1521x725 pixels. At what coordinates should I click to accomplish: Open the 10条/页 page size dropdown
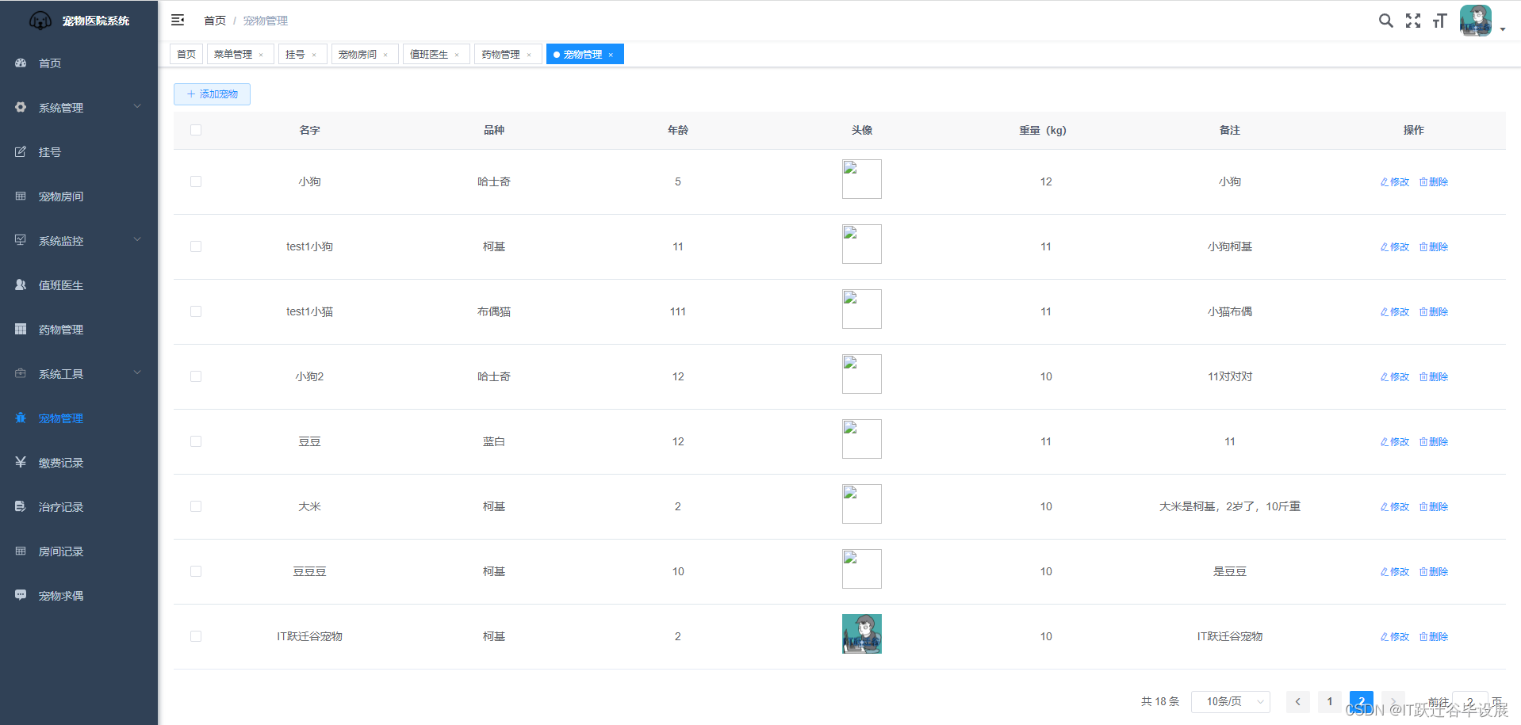(1230, 701)
